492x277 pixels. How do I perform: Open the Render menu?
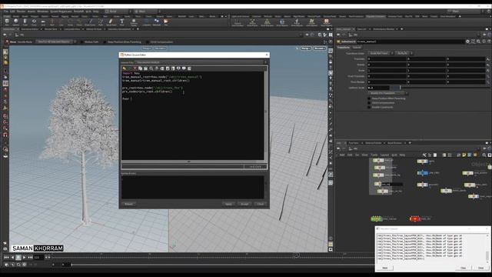click(x=21, y=12)
